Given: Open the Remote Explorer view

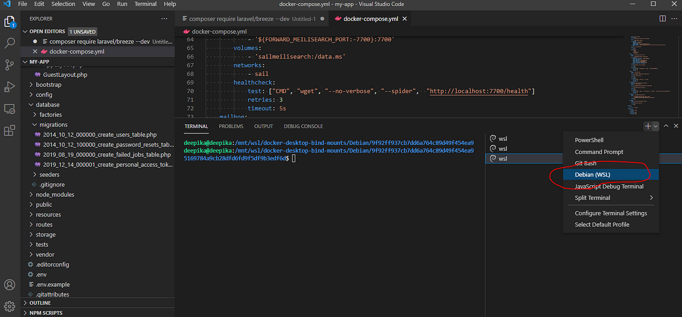Looking at the screenshot, I should pos(10,109).
